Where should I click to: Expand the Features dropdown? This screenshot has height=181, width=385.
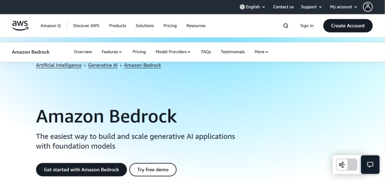(112, 52)
